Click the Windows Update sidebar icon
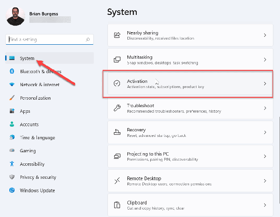 tap(12, 190)
